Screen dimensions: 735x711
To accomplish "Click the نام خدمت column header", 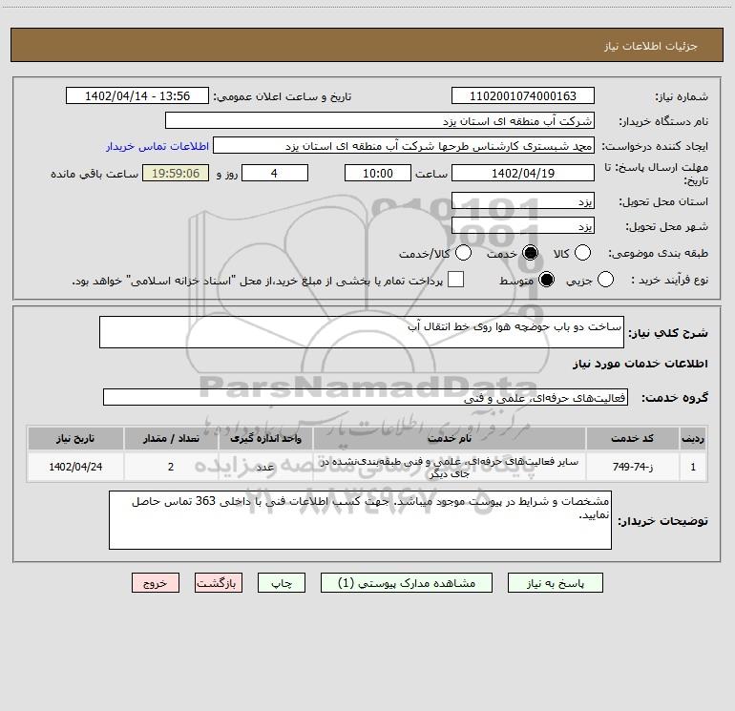I will tap(449, 439).
